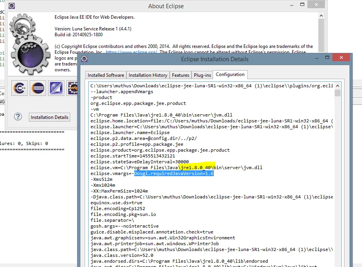Click the line '-Xmx1024m'
The height and width of the screenshot is (267, 362).
point(103,185)
